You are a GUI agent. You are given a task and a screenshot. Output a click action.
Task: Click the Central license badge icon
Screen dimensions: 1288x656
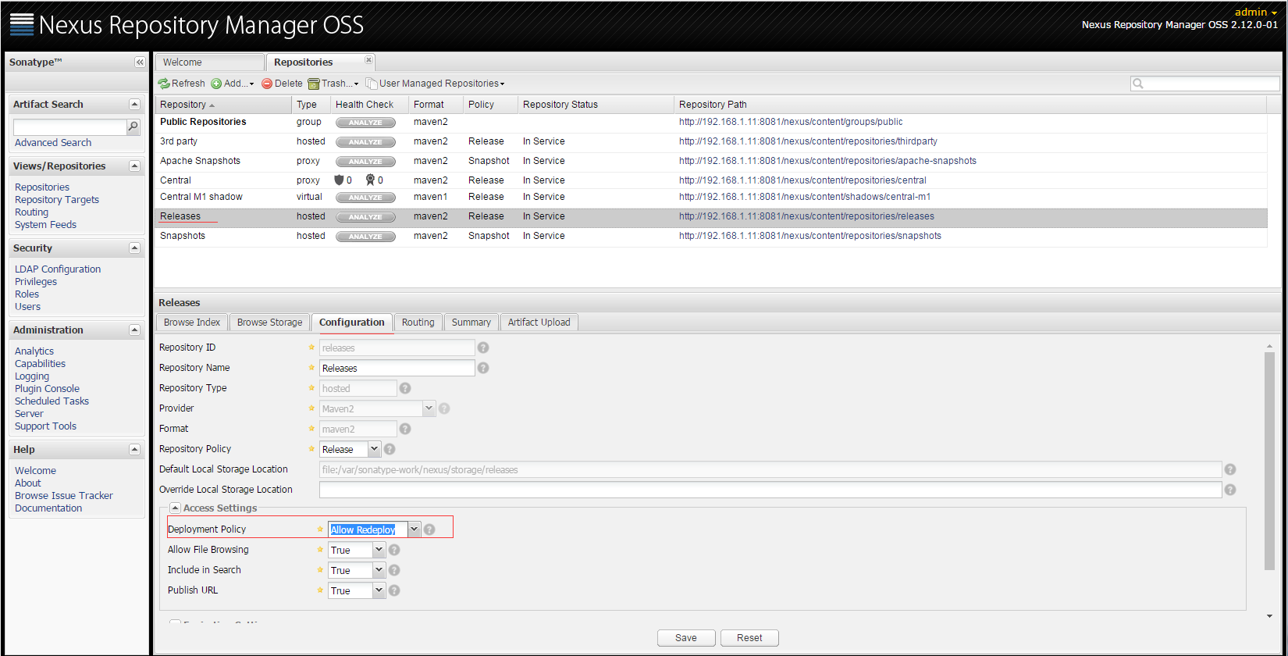point(371,180)
